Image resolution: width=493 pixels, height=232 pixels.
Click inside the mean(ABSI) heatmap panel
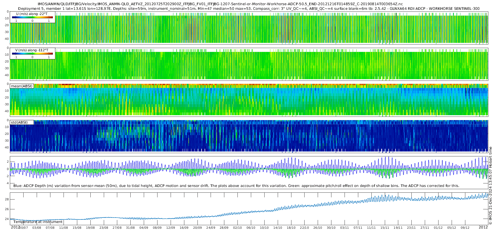(x=249, y=100)
